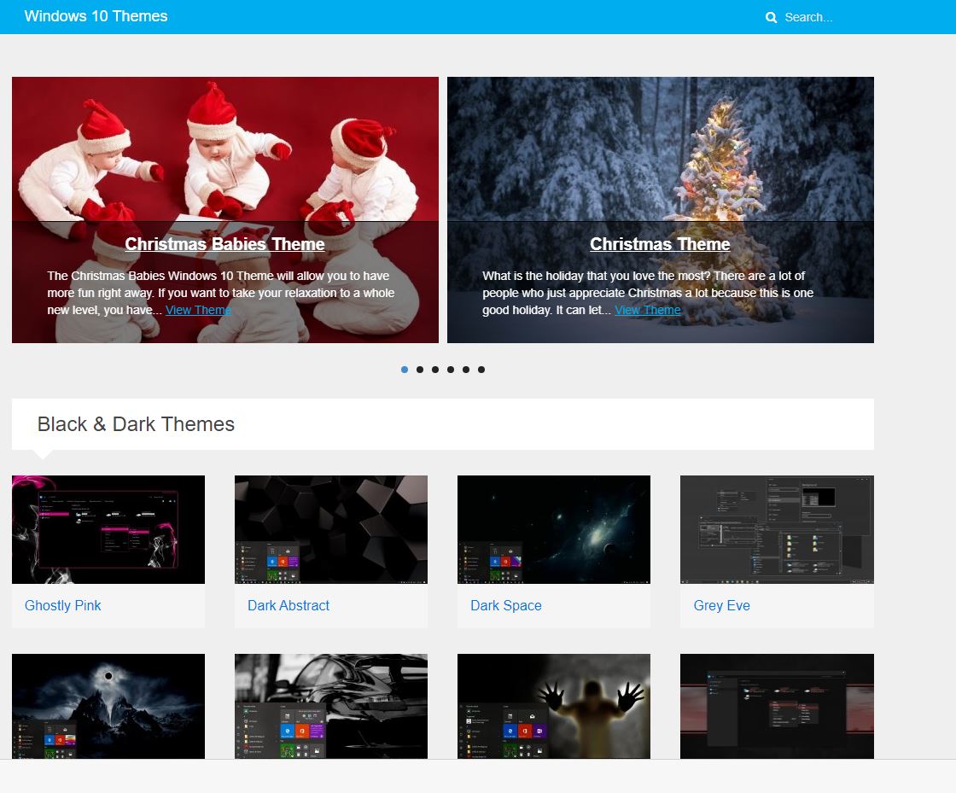Open the Dark Abstract thumbnail
This screenshot has width=956, height=793.
click(x=331, y=530)
